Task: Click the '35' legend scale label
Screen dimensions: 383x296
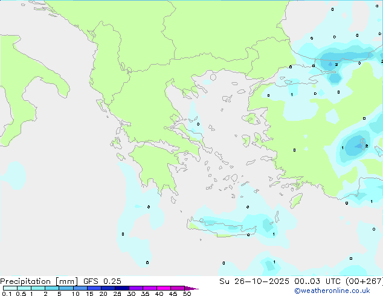Action: (145, 294)
